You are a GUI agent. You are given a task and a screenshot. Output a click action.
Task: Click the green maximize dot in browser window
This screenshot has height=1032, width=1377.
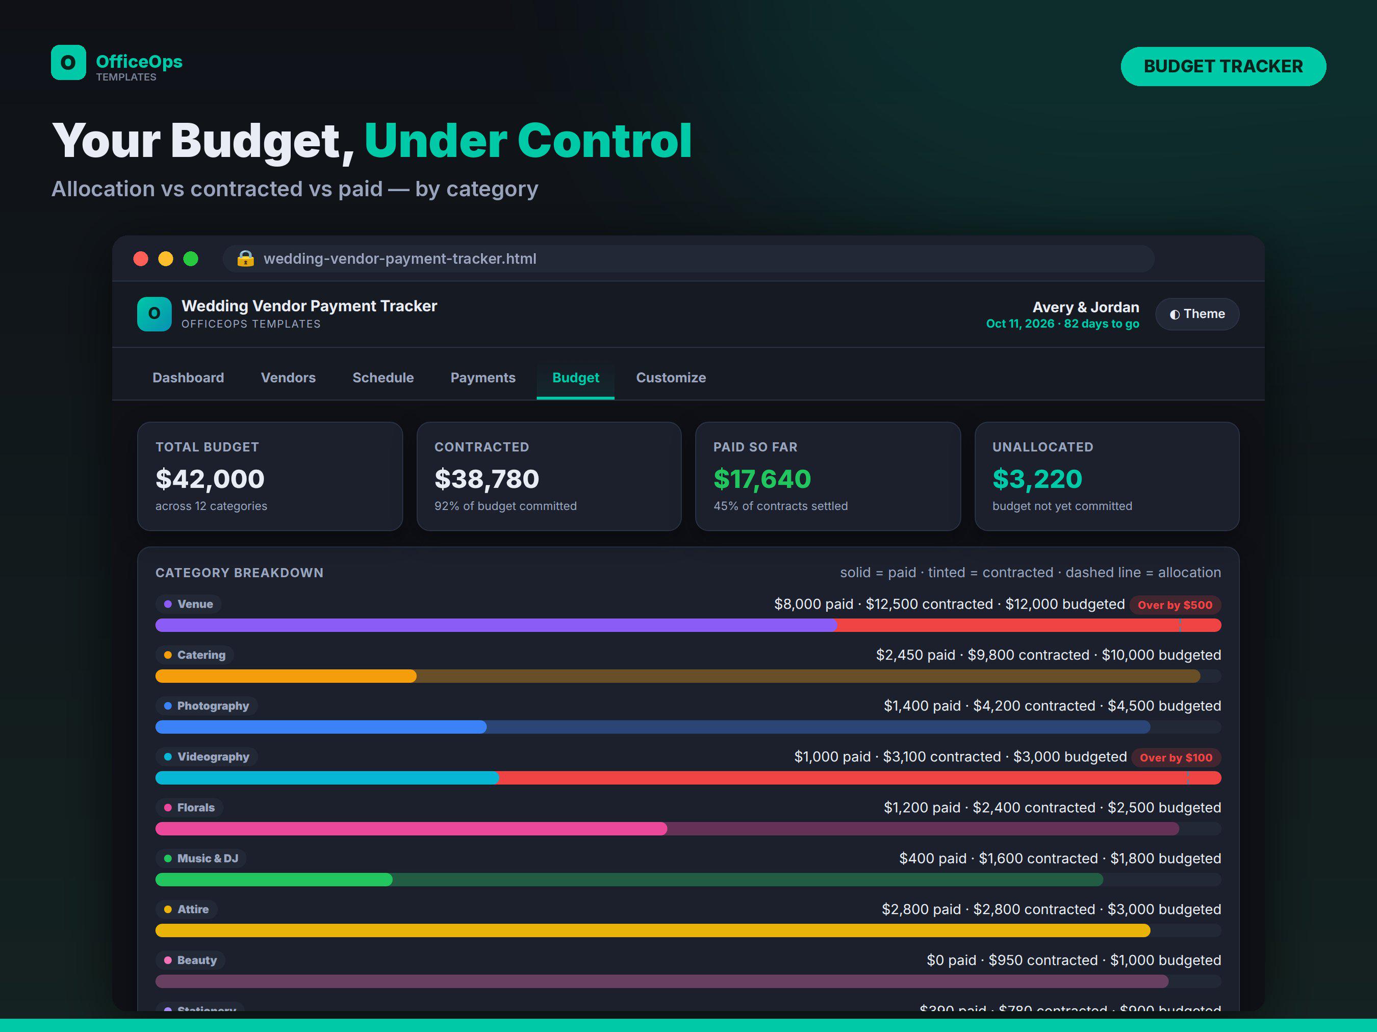tap(191, 259)
